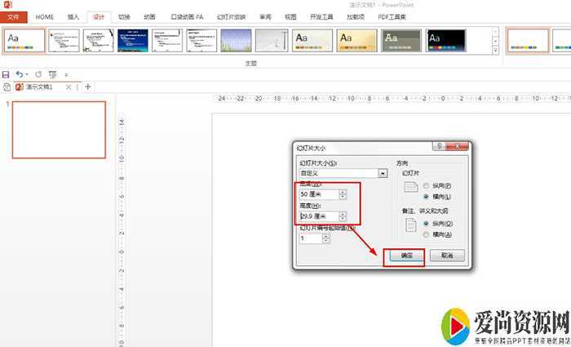Switch to the 插入 ribbon tab
Screen dimensions: 571x347
pyautogui.click(x=73, y=16)
